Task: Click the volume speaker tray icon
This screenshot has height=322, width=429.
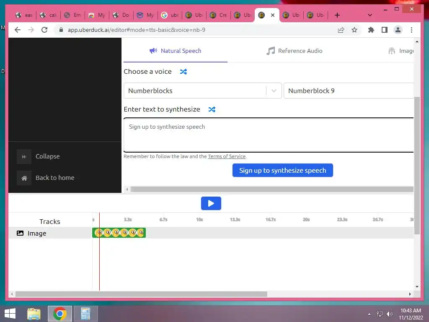Action: 389,314
